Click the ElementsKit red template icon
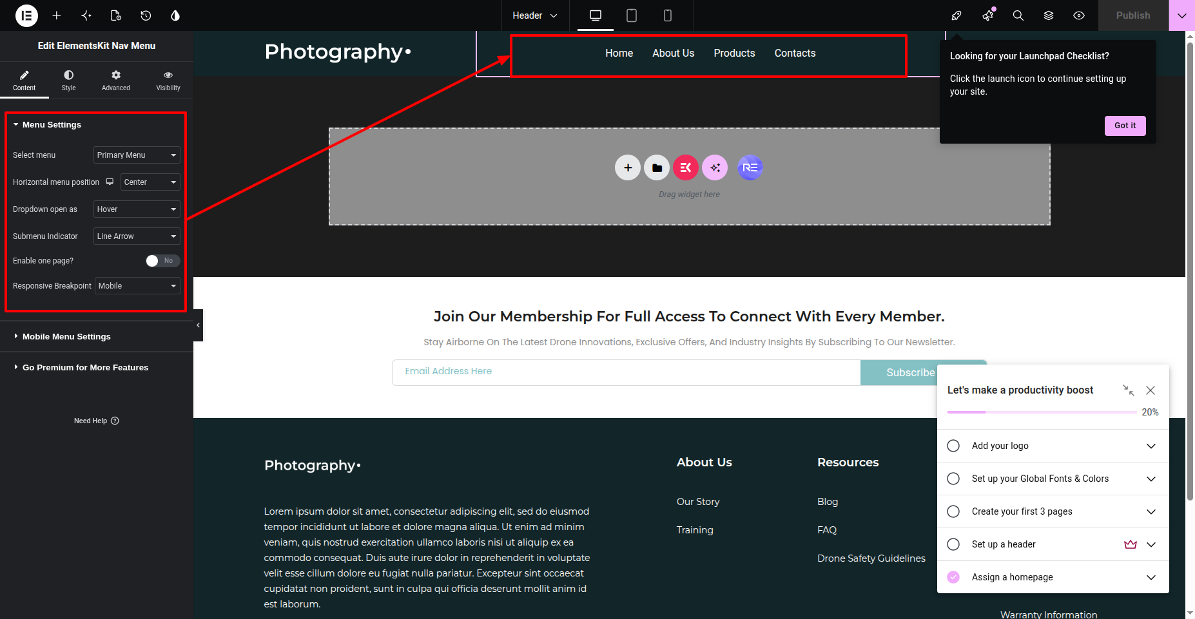Viewport: 1195px width, 619px height. [x=686, y=167]
